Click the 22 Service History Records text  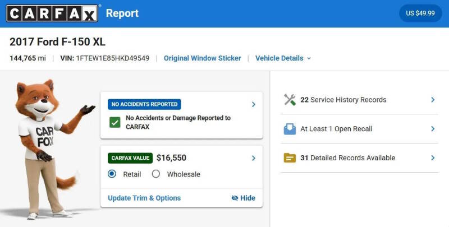pos(343,100)
